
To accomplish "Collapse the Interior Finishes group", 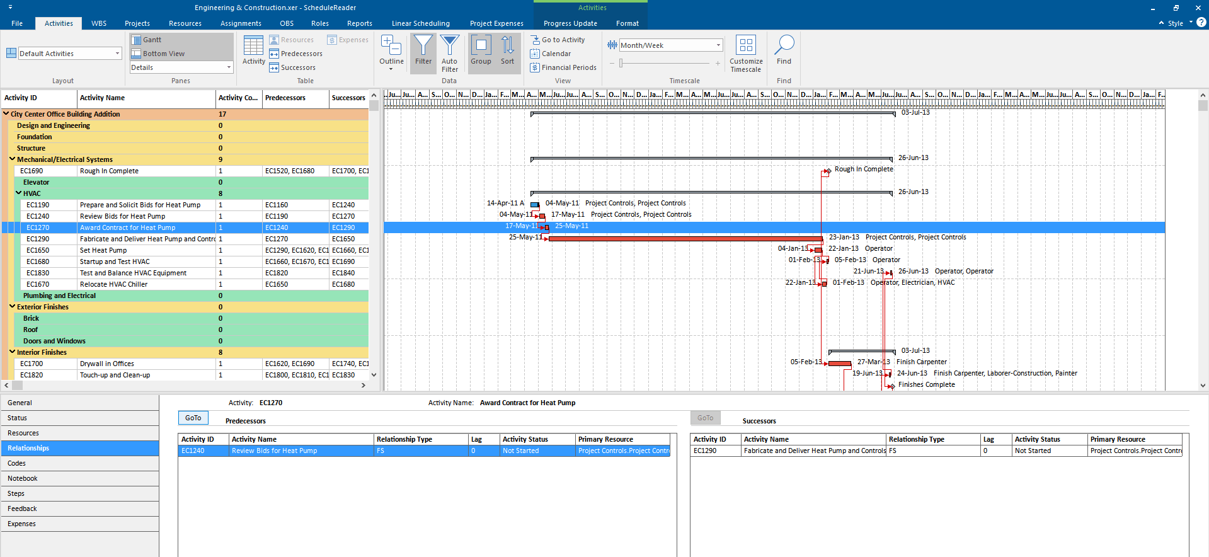I will tap(13, 352).
